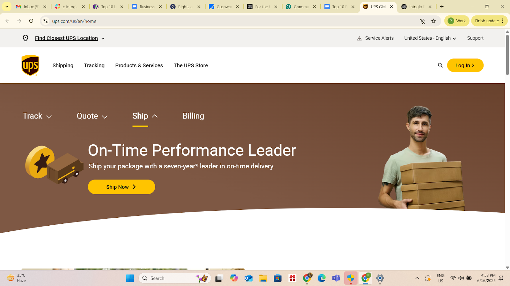Open United States - English language selector
Screen dimensions: 510x286
[430, 38]
